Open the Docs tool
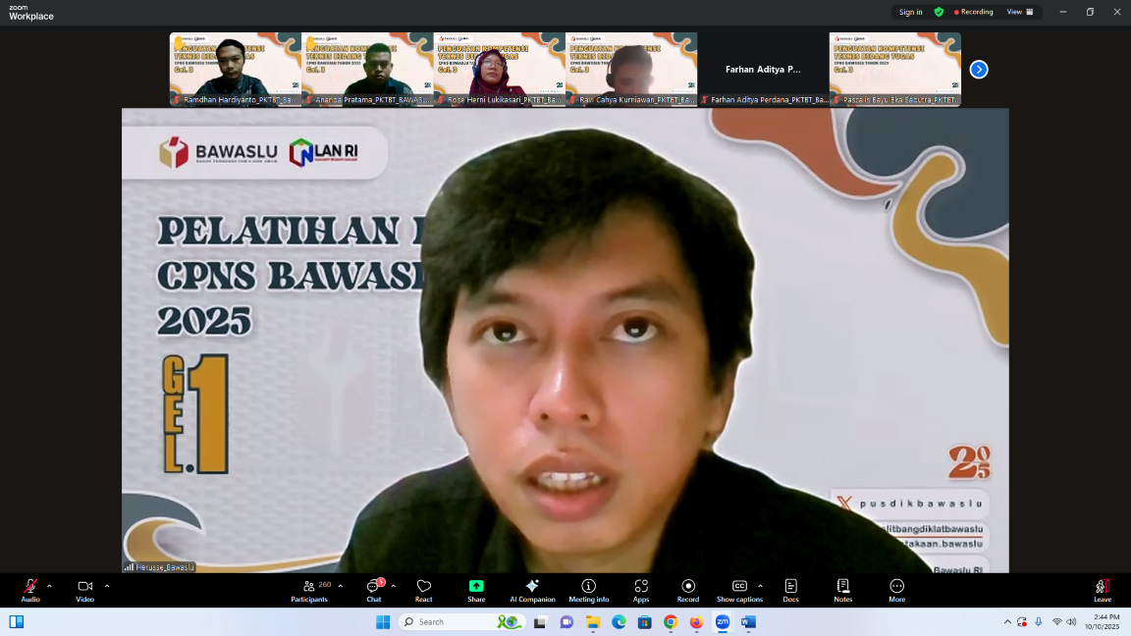Image resolution: width=1131 pixels, height=636 pixels. tap(790, 590)
